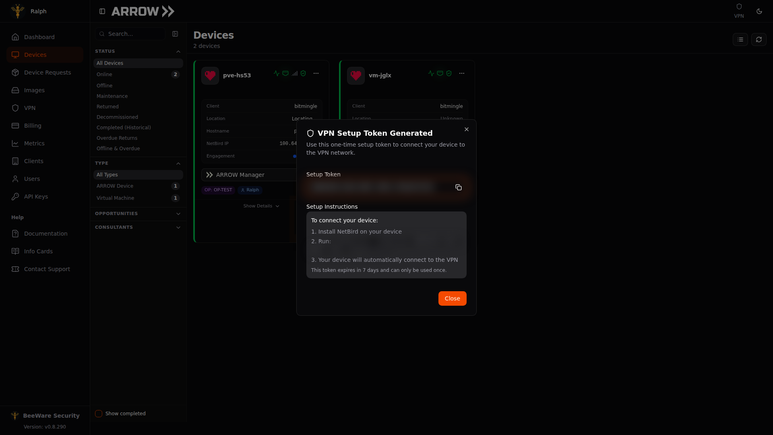773x435 pixels.
Task: Click the Contact Support ticket icon
Action: click(15, 269)
